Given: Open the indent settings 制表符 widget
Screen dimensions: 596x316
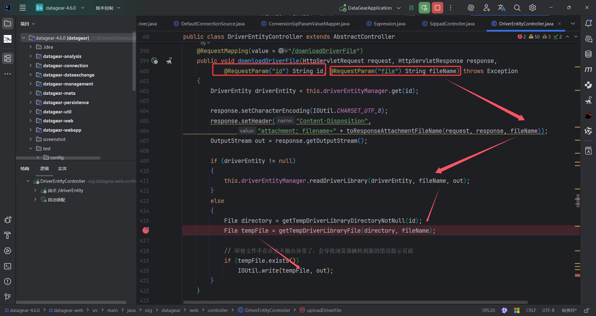Looking at the screenshot, I should 569,310.
